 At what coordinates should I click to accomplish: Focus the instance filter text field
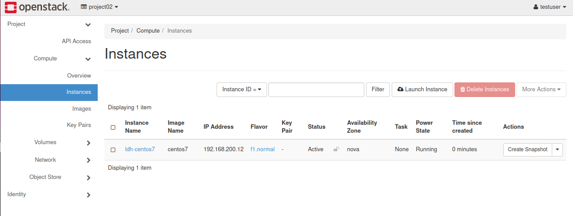tap(316, 89)
